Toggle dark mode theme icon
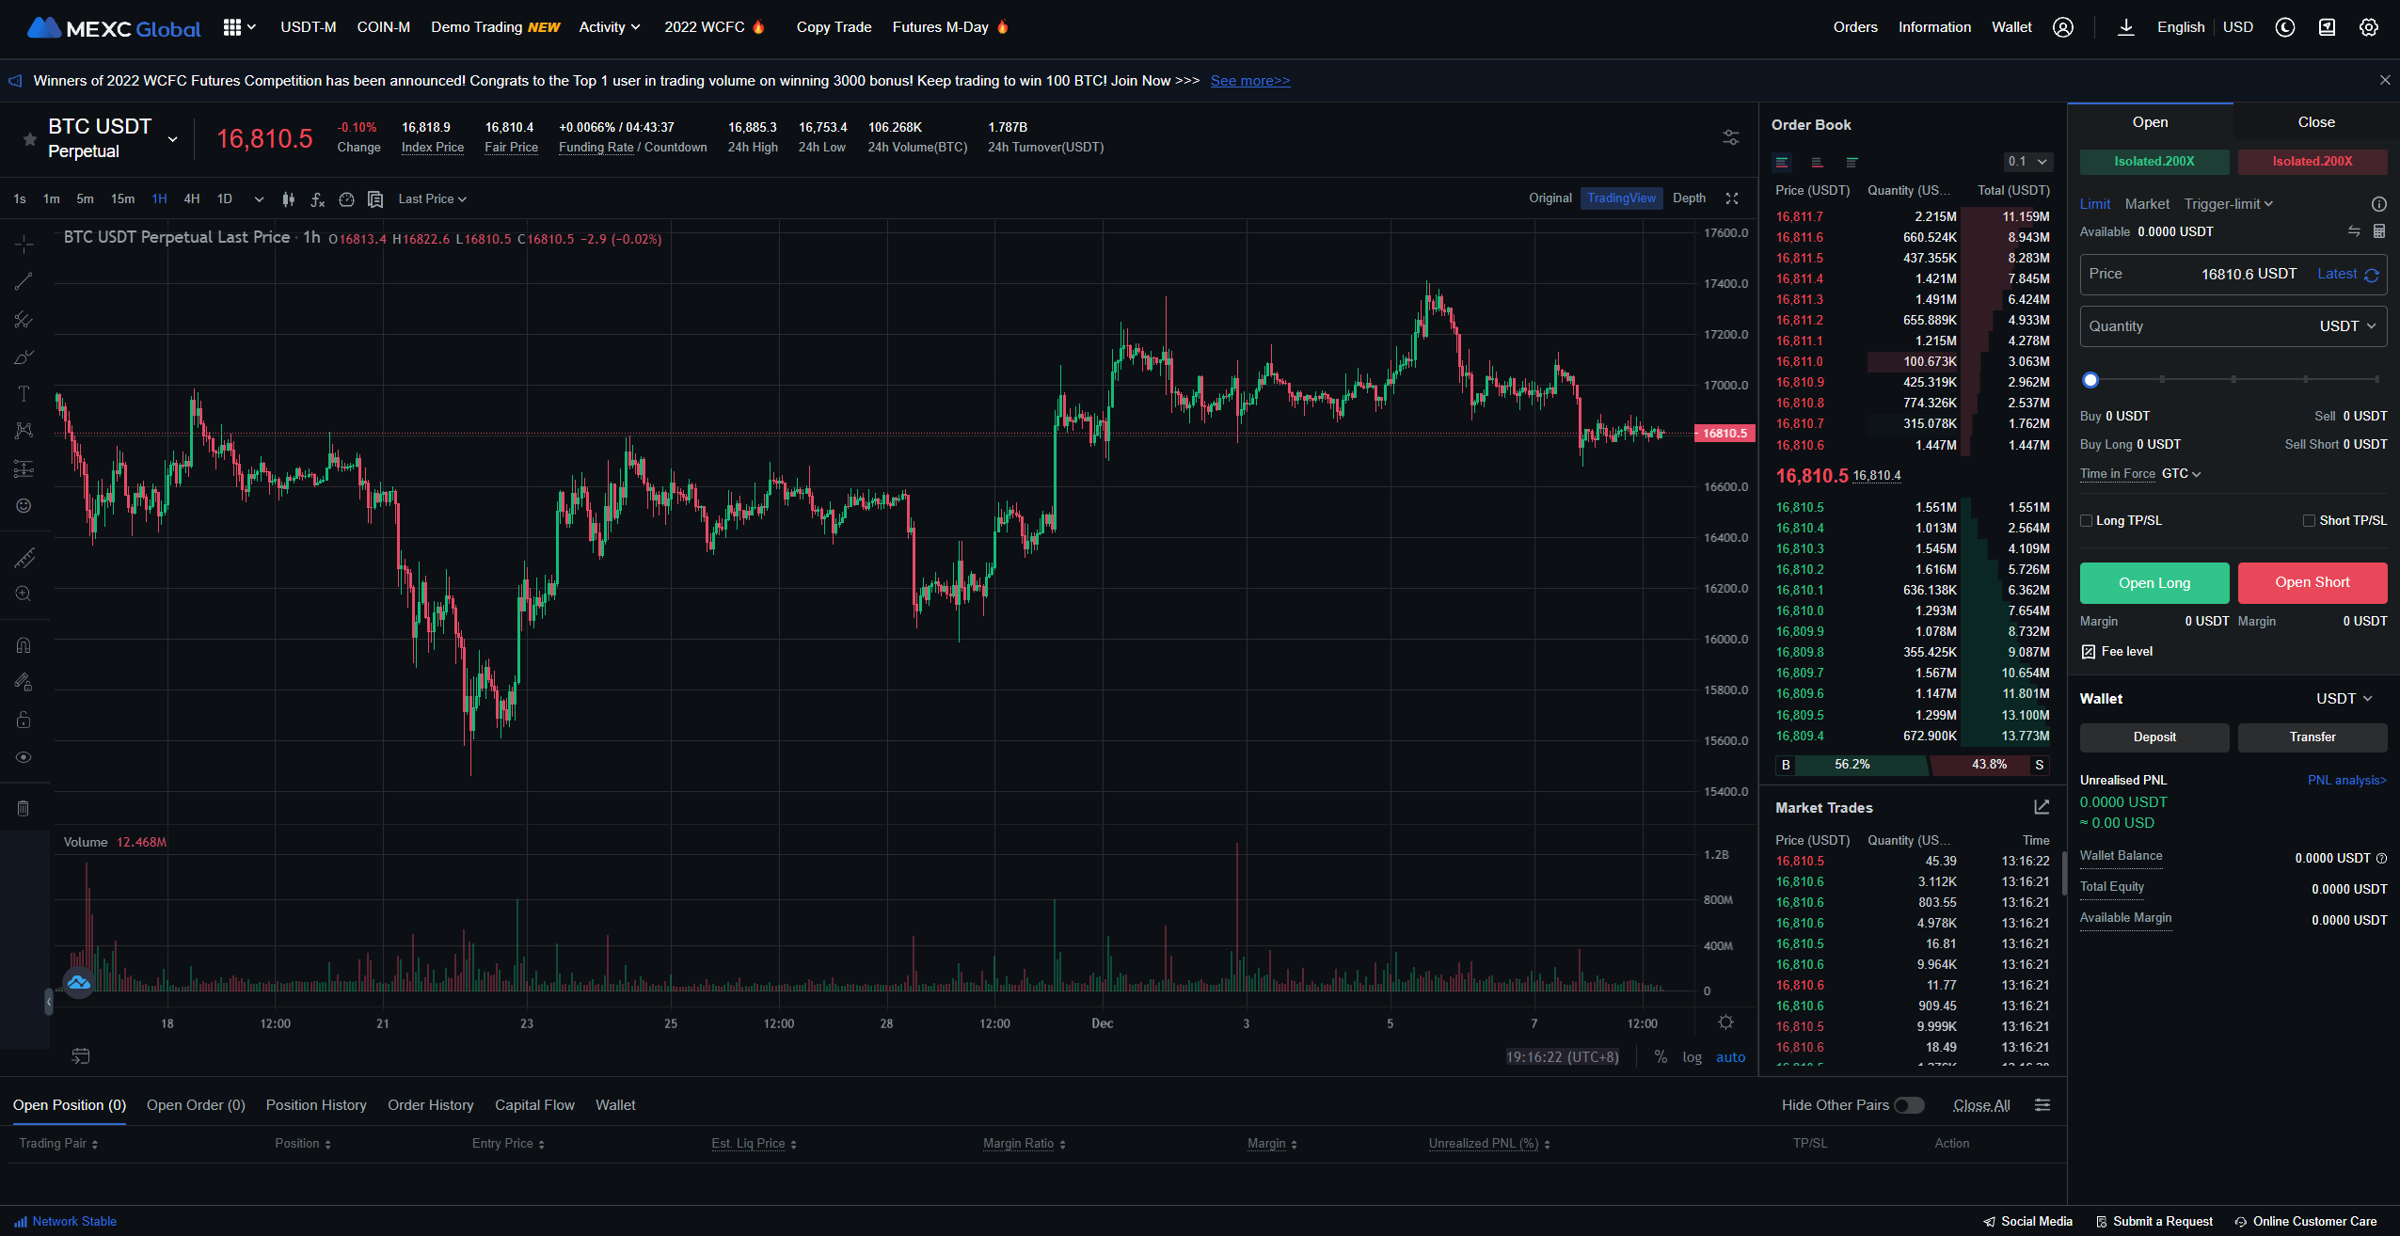2400x1236 pixels. coord(2285,27)
